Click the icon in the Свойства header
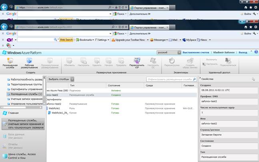This screenshot has height=162, width=259. click(253, 79)
